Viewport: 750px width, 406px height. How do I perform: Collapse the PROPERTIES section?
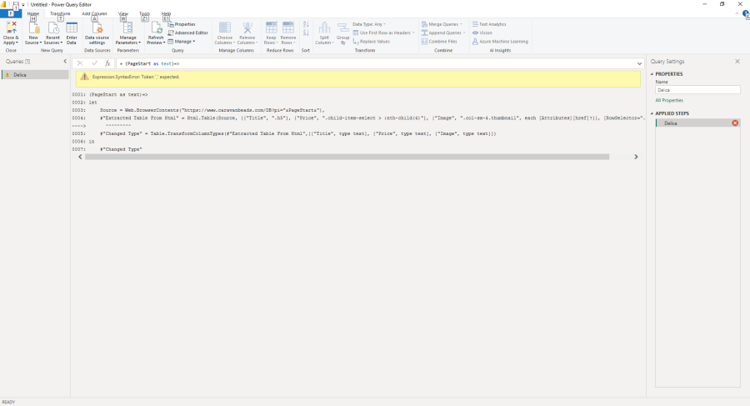652,74
